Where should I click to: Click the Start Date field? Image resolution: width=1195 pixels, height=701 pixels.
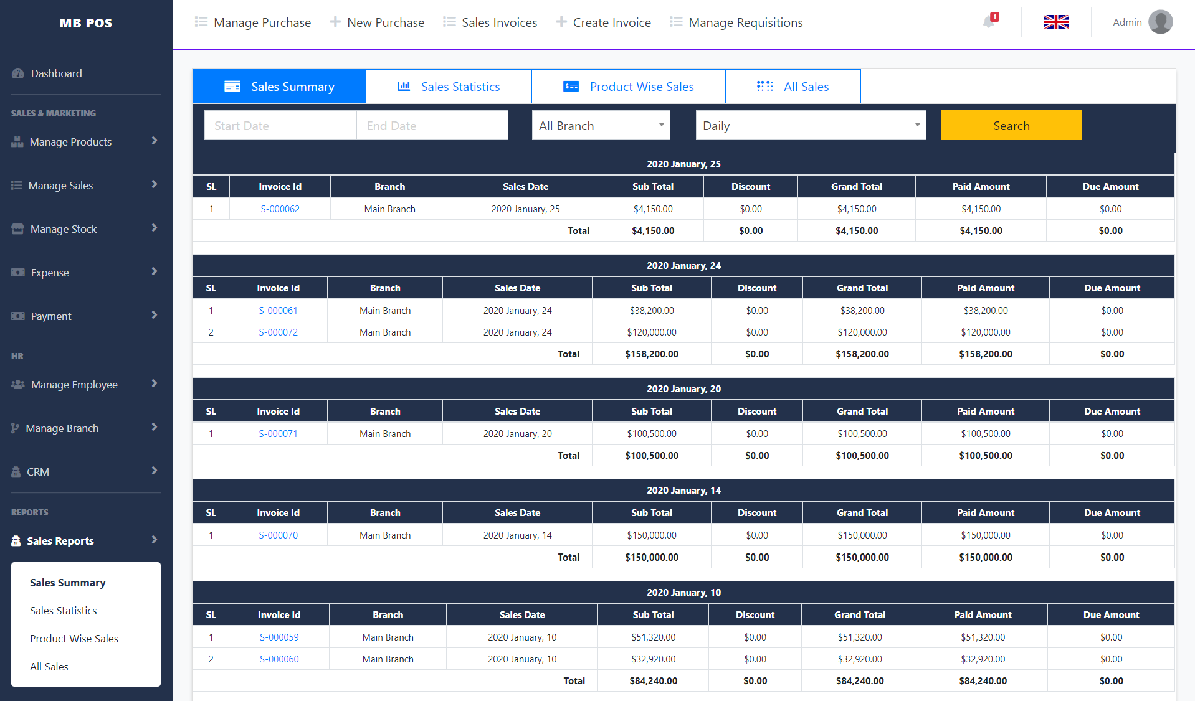[x=280, y=125]
